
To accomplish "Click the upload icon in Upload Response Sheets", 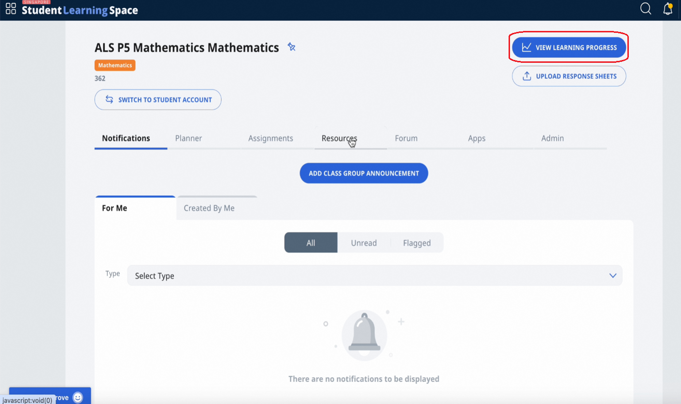I will pyautogui.click(x=526, y=76).
